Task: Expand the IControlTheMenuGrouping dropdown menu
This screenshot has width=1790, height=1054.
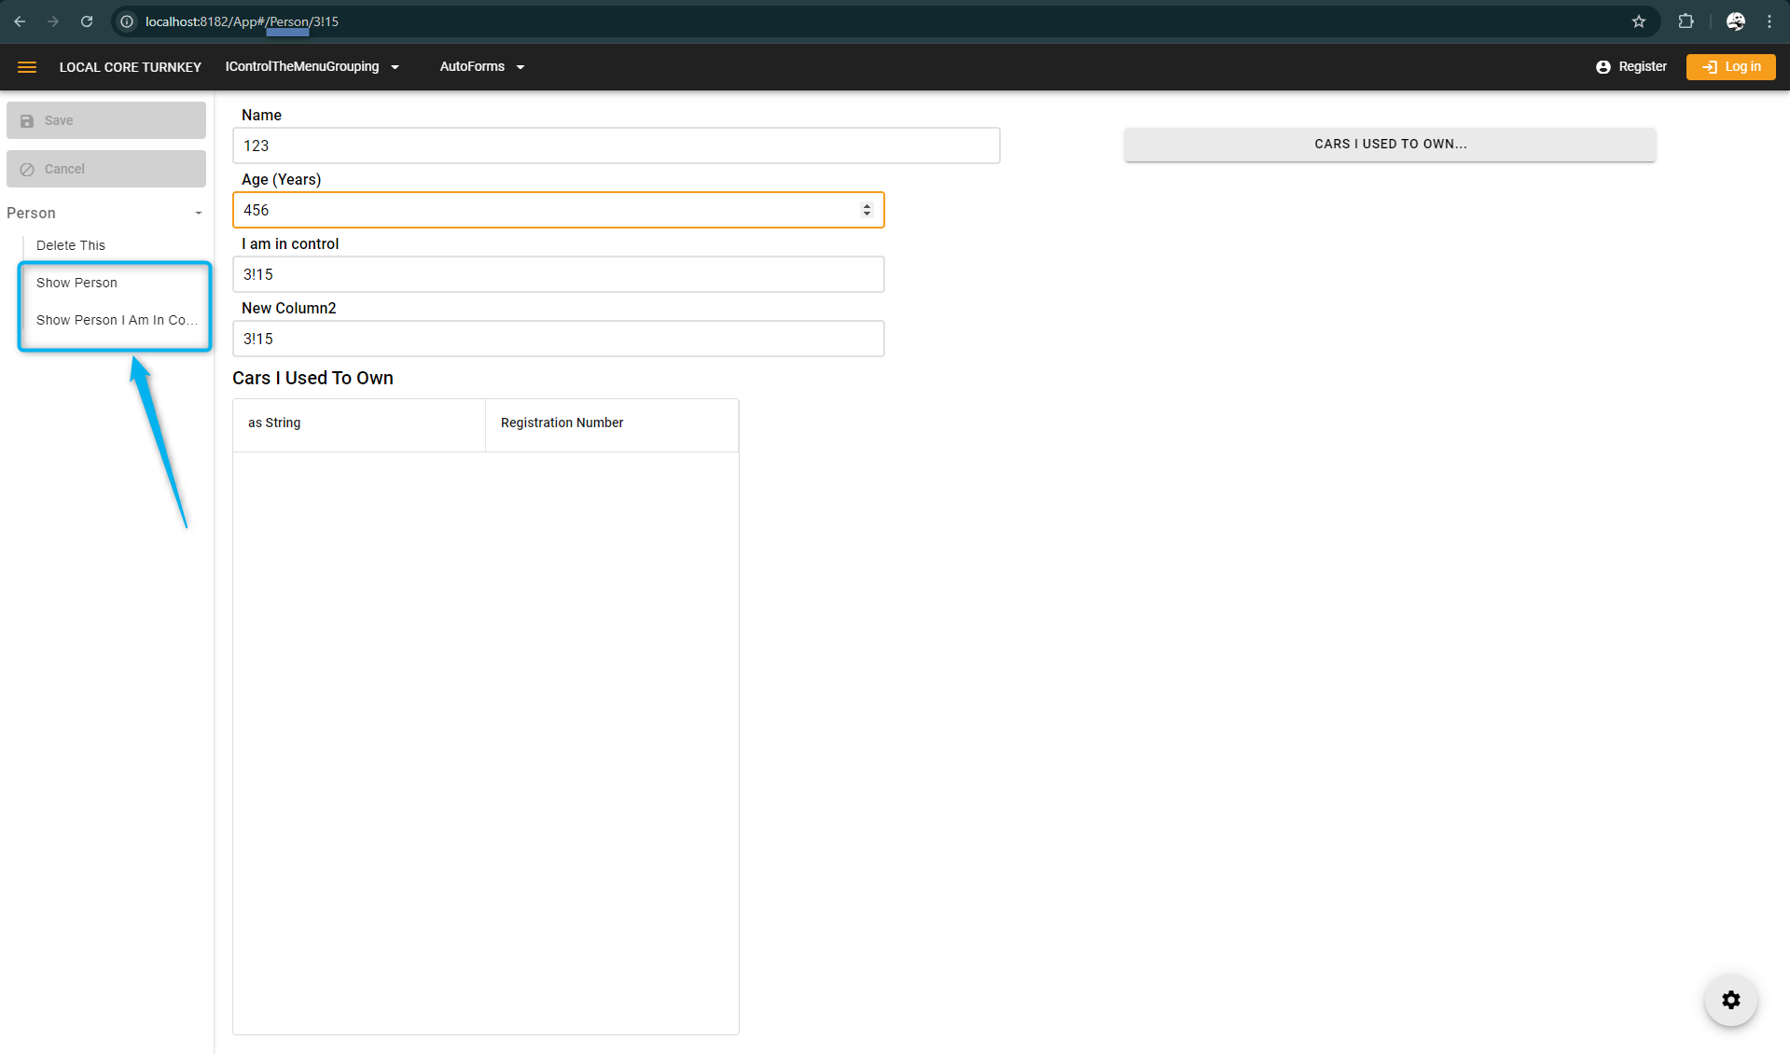Action: pyautogui.click(x=312, y=67)
